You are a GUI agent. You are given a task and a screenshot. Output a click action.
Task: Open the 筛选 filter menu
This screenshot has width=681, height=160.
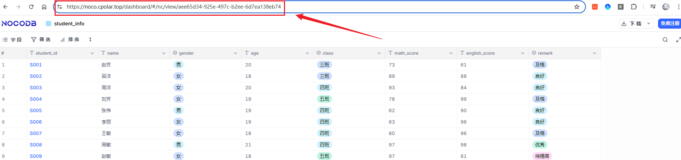(41, 40)
